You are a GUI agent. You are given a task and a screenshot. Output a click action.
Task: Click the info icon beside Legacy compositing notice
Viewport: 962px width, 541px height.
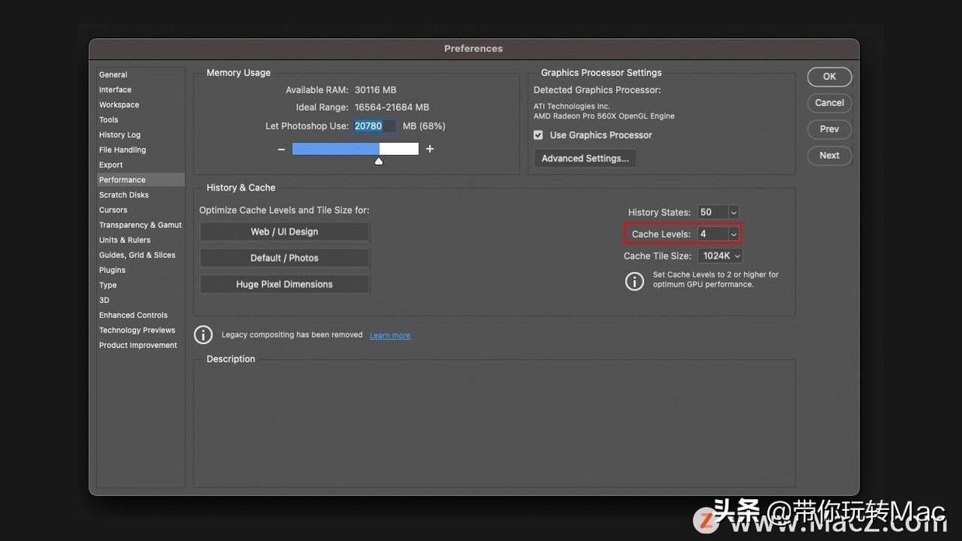click(x=203, y=335)
